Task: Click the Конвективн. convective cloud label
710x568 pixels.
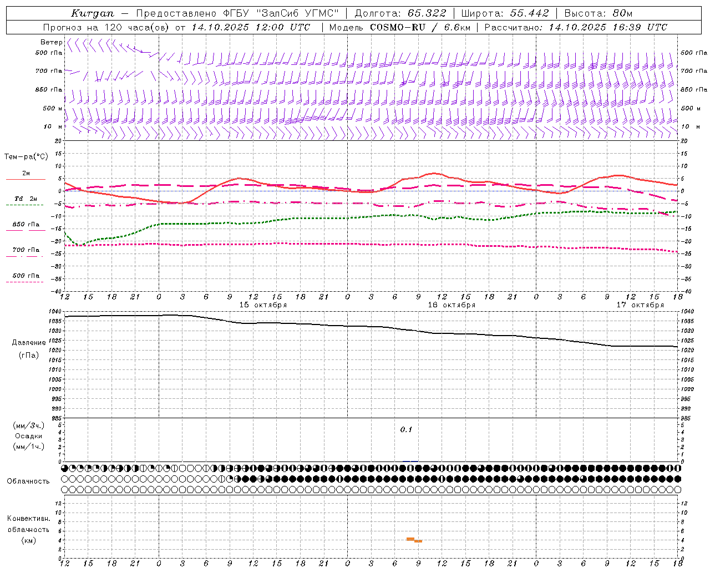Action: (28, 519)
